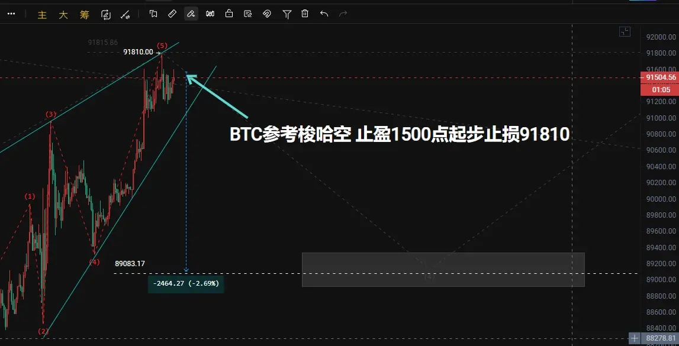This screenshot has width=679, height=346.
Task: Click the 01:05 countdown timer label
Action: pos(659,89)
